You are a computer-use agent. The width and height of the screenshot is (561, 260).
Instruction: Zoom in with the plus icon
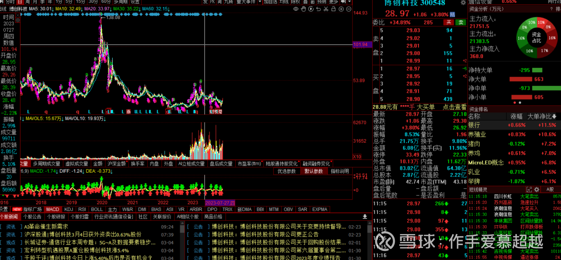[x=341, y=9]
